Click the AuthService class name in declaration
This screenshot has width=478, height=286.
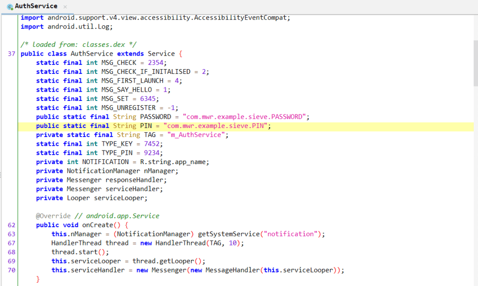[x=92, y=54]
